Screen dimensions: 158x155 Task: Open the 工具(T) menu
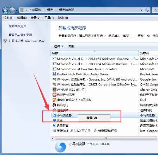click(49, 18)
